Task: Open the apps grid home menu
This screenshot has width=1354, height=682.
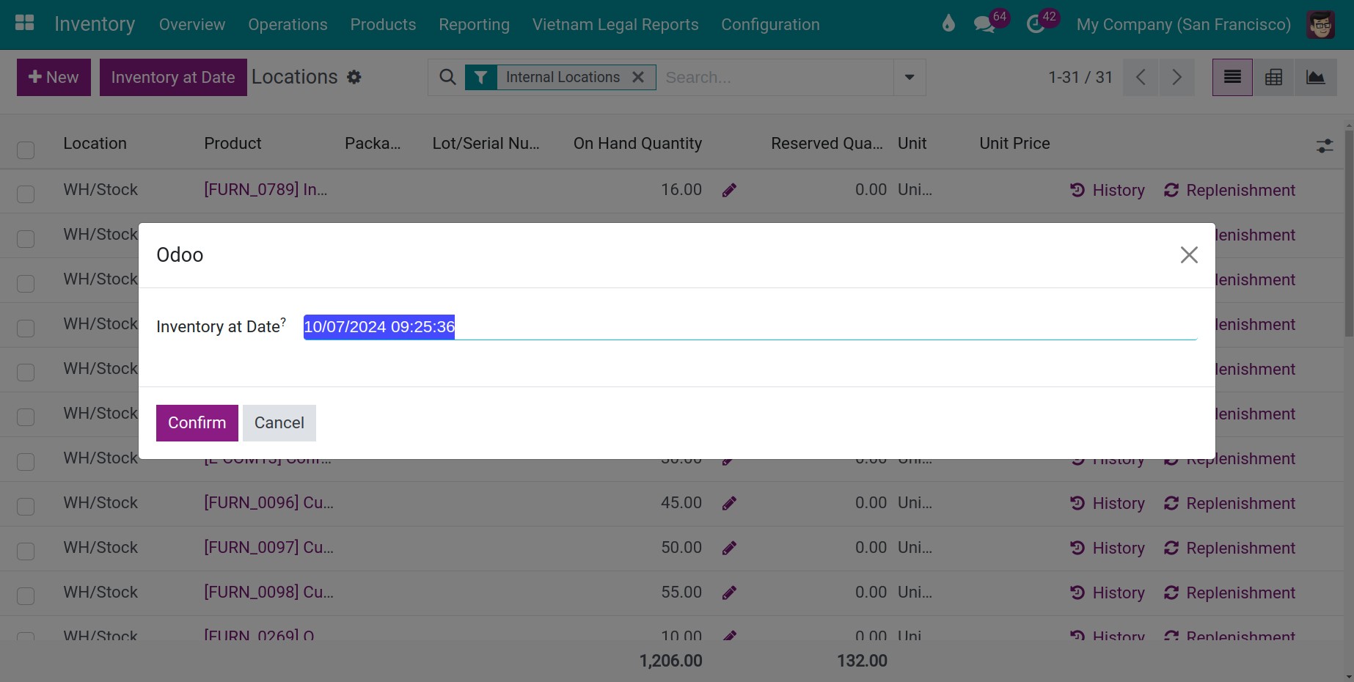Action: pos(25,23)
